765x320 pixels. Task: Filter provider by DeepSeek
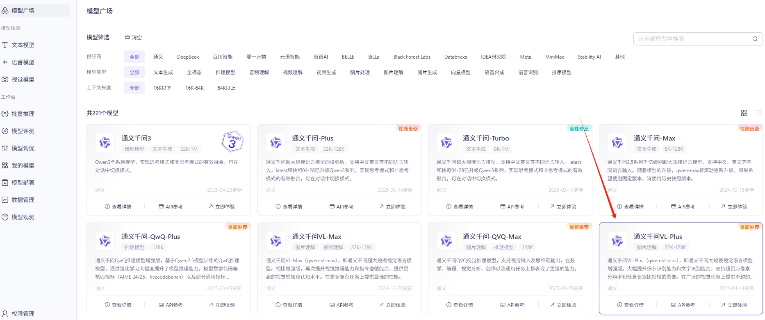188,57
